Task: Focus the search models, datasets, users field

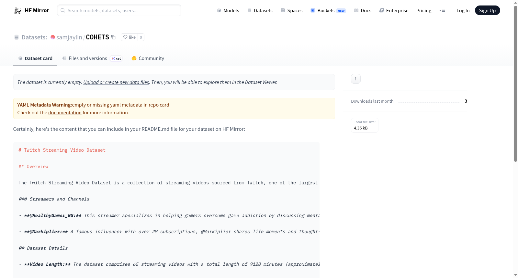Action: tap(119, 11)
